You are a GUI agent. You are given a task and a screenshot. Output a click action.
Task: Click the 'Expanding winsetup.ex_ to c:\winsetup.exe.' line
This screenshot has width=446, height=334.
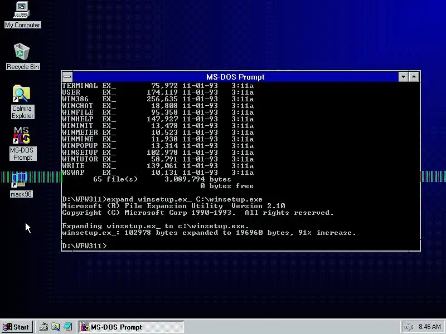[x=156, y=226]
